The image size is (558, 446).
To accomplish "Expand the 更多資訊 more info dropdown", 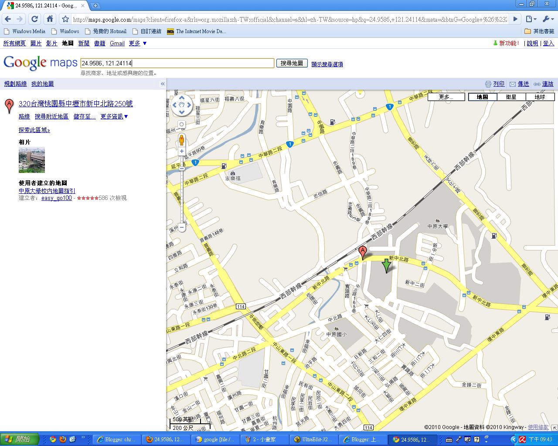I will 114,116.
